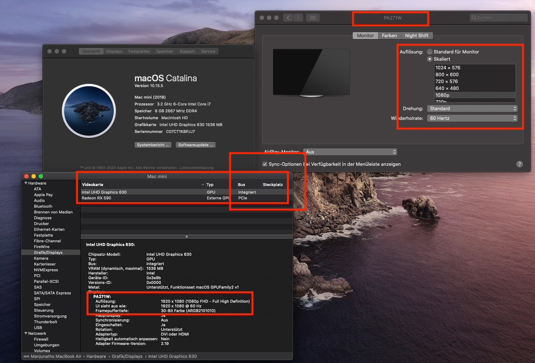Select FireWire in the sidebar
This screenshot has width=535, height=363.
click(x=42, y=247)
